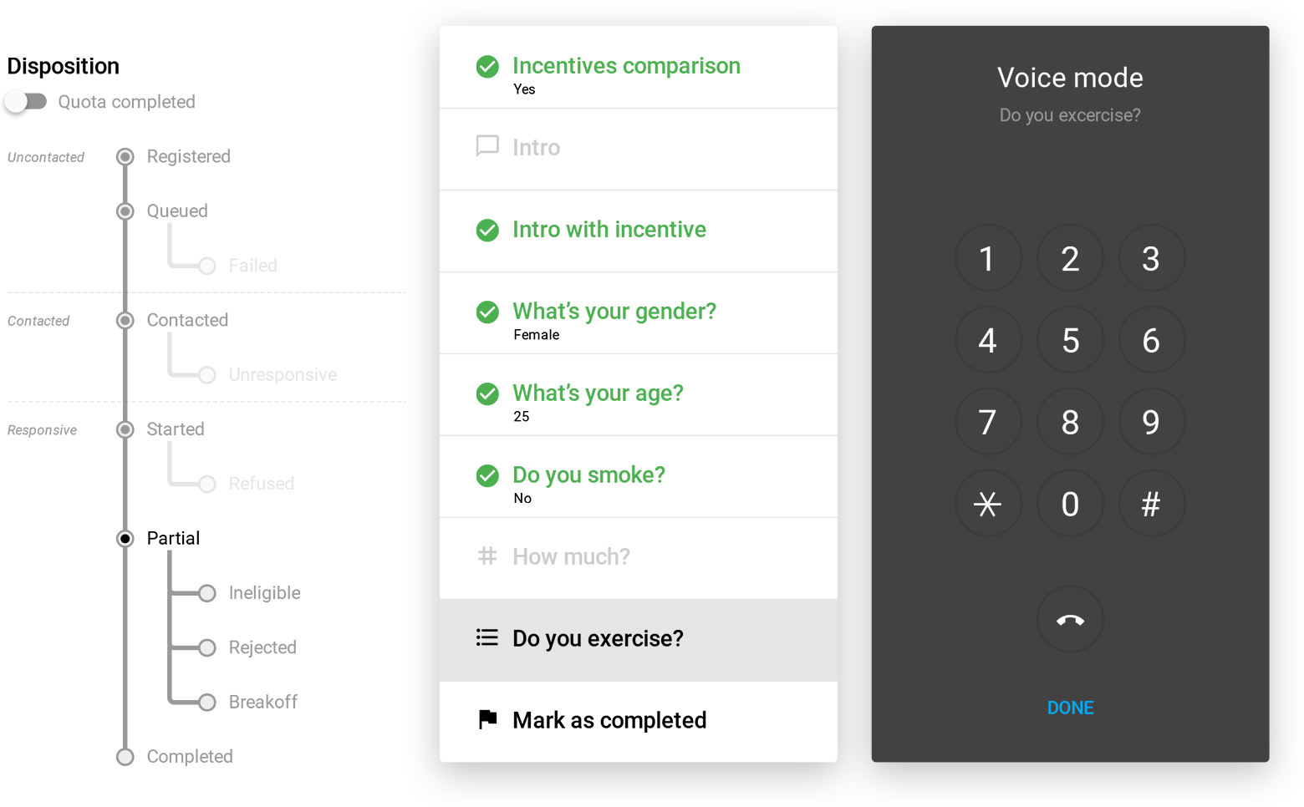This screenshot has width=1304, height=807.
Task: Tap the DONE button
Action: [x=1070, y=708]
